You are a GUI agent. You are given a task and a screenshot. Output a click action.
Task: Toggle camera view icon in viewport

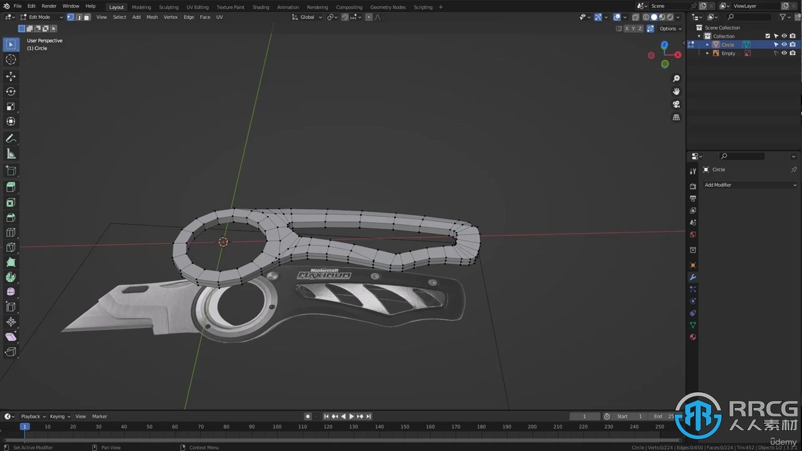676,105
